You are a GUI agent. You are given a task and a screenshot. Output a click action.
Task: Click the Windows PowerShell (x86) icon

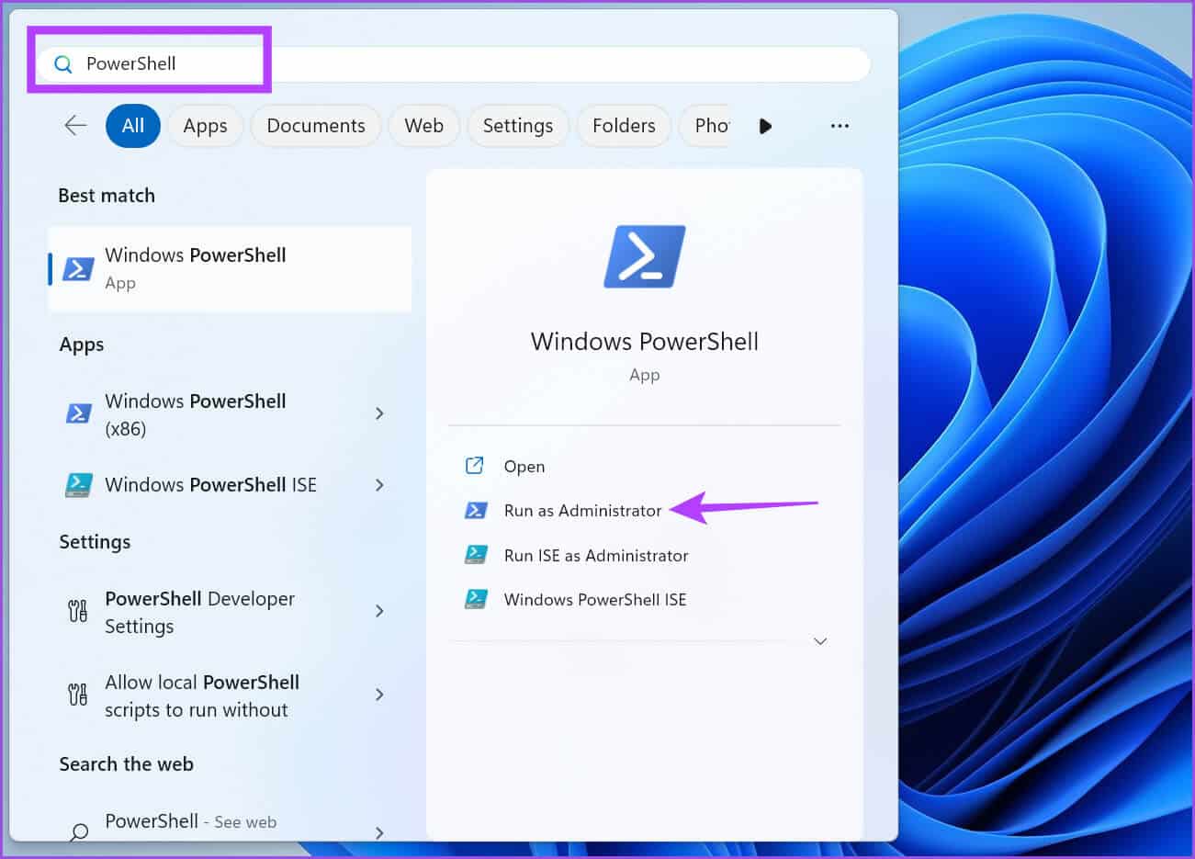click(x=78, y=414)
